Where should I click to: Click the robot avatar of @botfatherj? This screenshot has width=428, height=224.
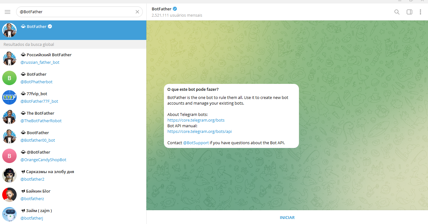coord(9,214)
